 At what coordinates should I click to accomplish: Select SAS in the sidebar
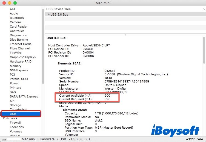[13, 92]
